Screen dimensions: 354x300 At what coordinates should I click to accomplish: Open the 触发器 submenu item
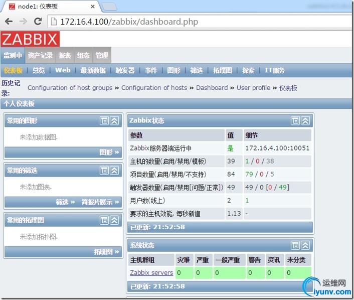125,70
